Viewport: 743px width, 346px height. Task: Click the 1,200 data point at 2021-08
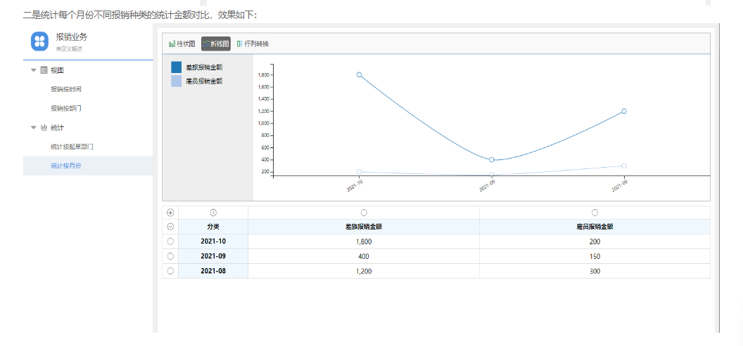click(x=624, y=111)
